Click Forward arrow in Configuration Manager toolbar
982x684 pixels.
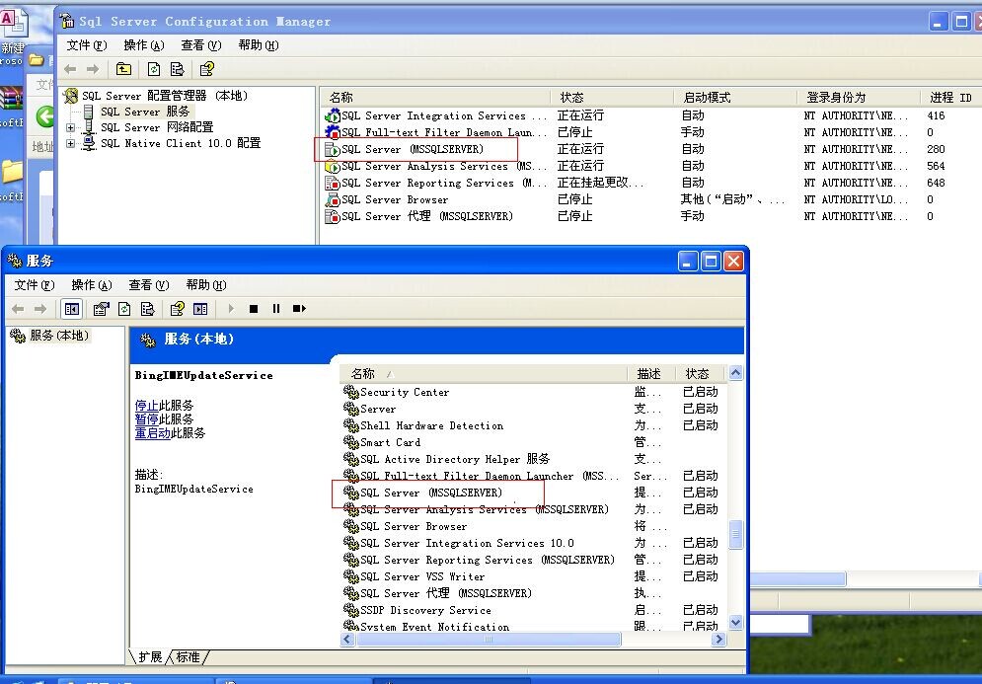pos(93,69)
